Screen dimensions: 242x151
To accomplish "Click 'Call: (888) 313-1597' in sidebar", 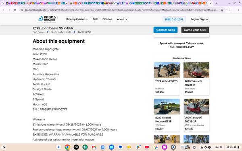I will click(x=181, y=47).
